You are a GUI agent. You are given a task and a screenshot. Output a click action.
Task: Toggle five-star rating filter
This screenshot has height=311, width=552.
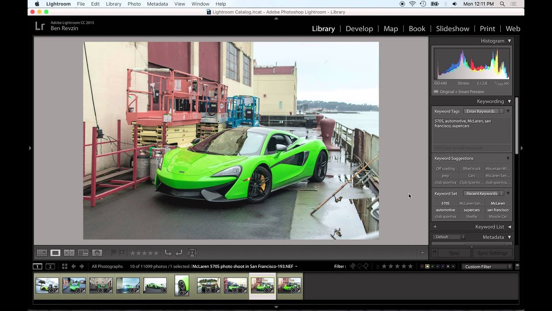point(410,267)
